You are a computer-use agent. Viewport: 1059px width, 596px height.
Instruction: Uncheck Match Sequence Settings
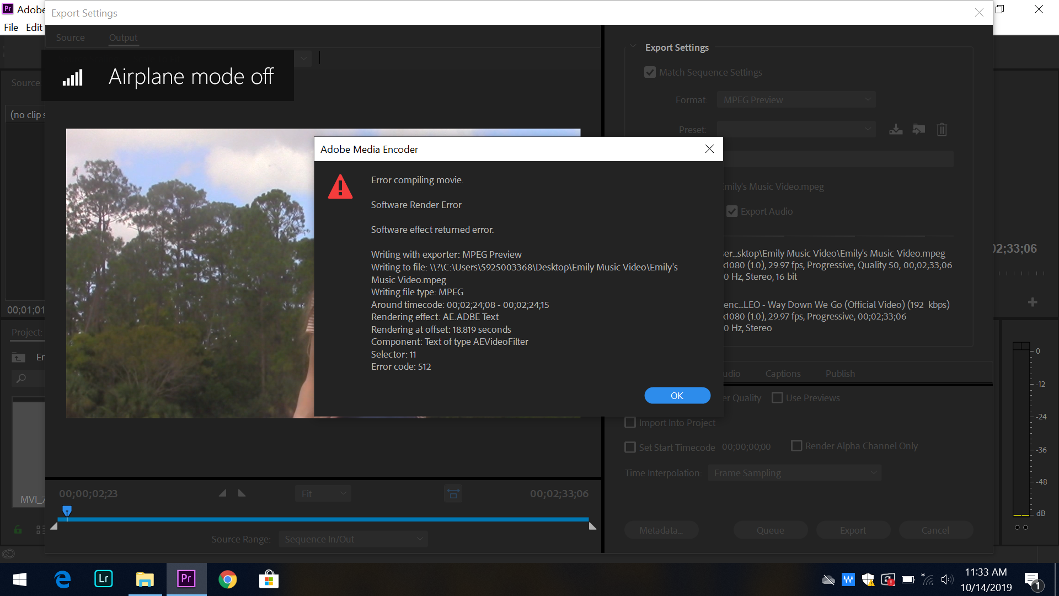[x=650, y=72]
